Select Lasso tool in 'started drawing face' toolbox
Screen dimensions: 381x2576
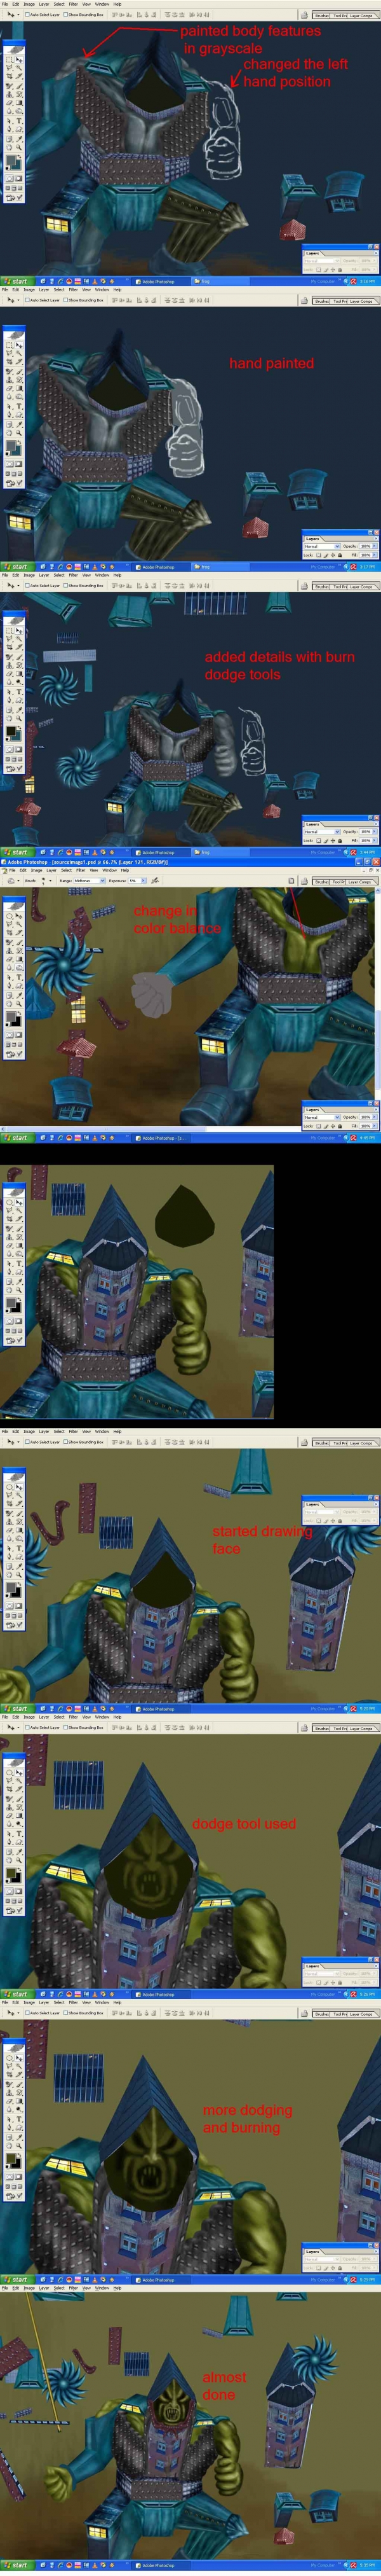click(x=9, y=1495)
